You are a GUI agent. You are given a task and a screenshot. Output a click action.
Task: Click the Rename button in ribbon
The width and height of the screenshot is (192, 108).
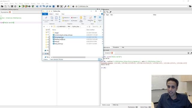coord(74,21)
